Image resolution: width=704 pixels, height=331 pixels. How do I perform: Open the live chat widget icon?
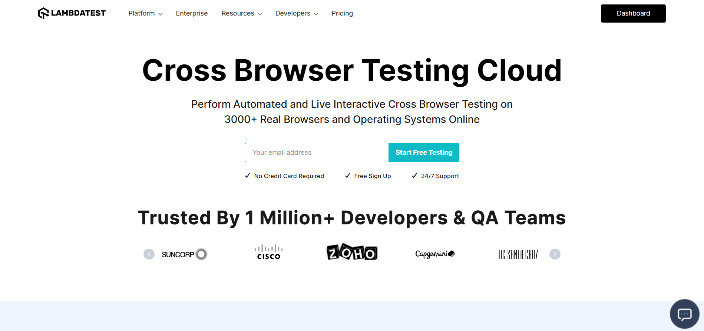click(684, 314)
